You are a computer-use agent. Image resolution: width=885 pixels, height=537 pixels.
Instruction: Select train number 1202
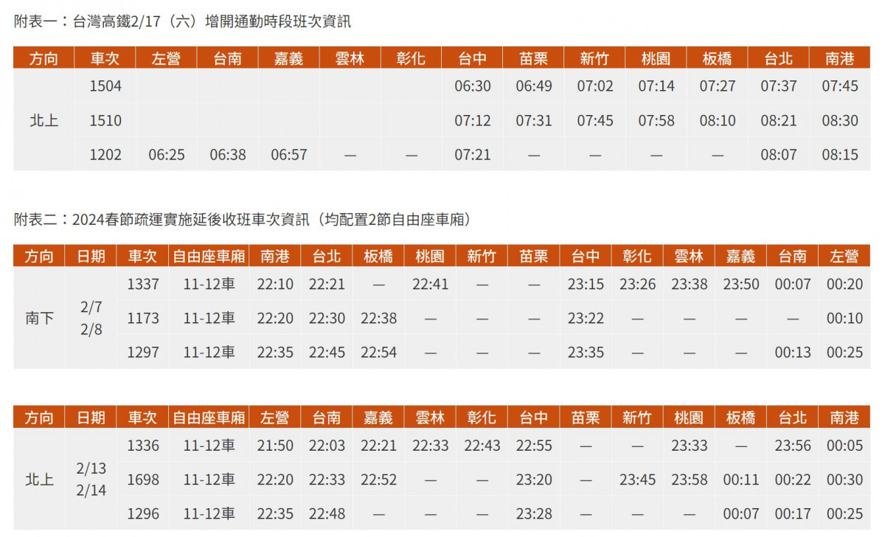pos(105,155)
